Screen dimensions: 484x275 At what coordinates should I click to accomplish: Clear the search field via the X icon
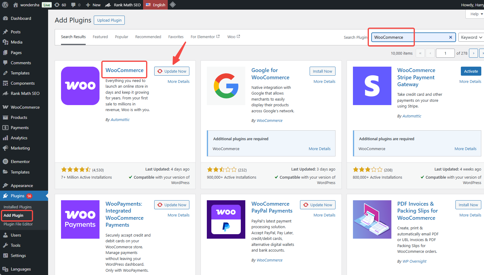click(451, 37)
